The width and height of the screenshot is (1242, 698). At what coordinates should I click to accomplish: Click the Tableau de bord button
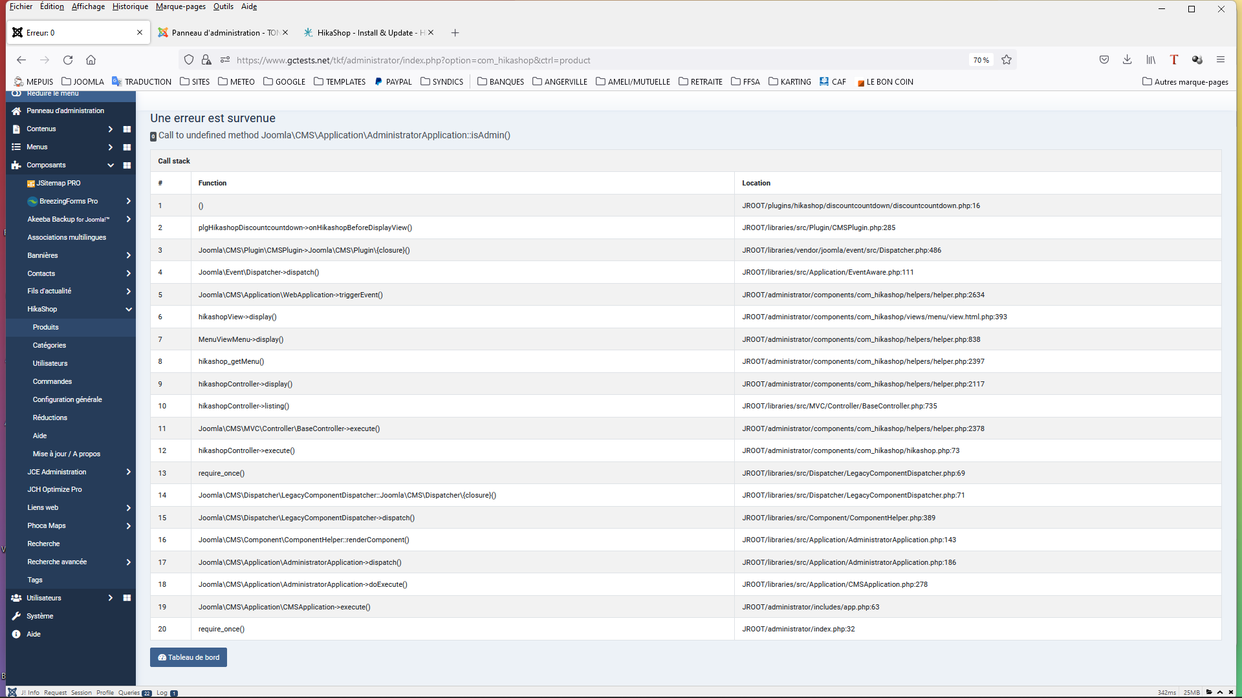(188, 657)
